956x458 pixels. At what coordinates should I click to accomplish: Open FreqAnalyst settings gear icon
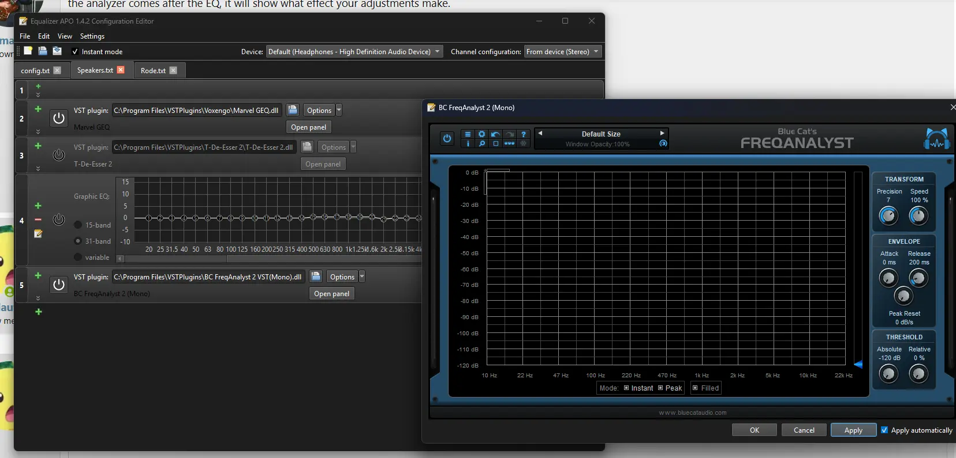481,134
